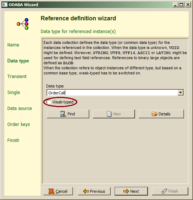Expand the Data type dropdown arrow
Image resolution: width=193 pixels, height=200 pixels.
[x=181, y=93]
